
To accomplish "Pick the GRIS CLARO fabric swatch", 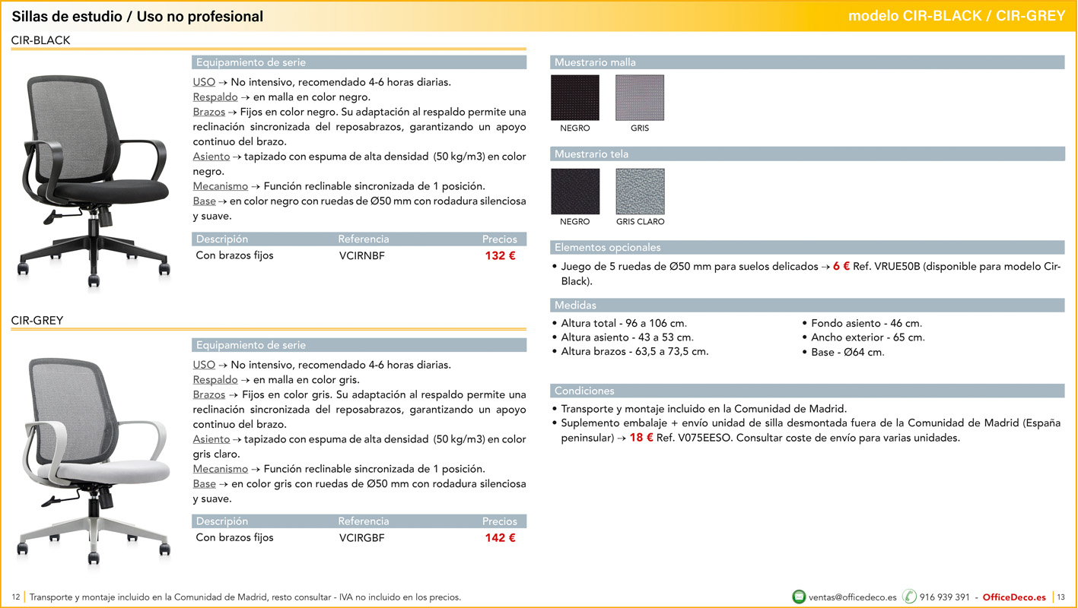I will tap(640, 192).
